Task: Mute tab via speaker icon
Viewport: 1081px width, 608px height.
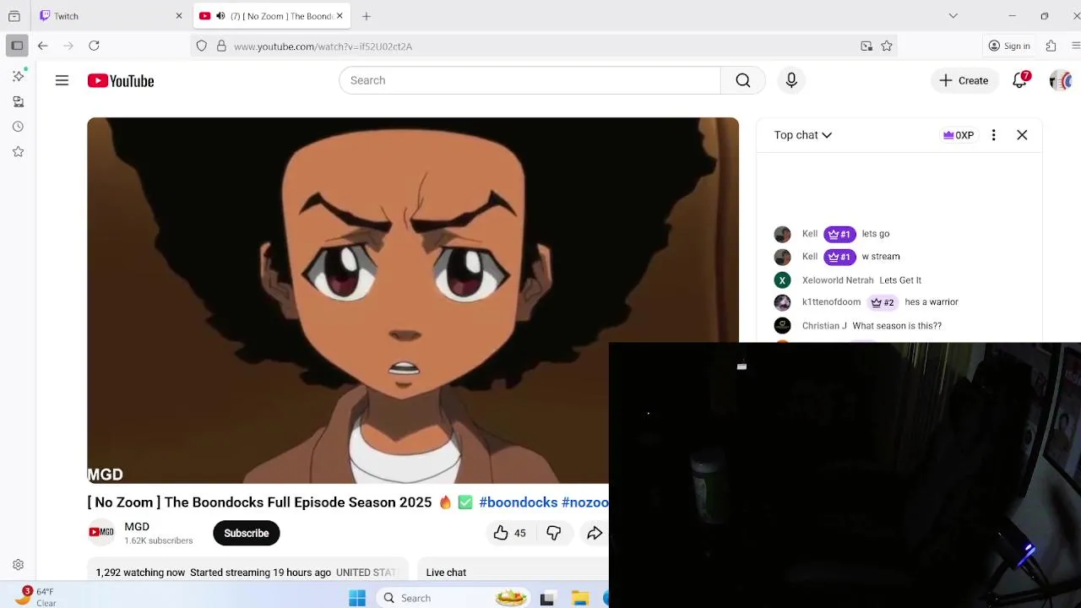Action: click(x=220, y=16)
